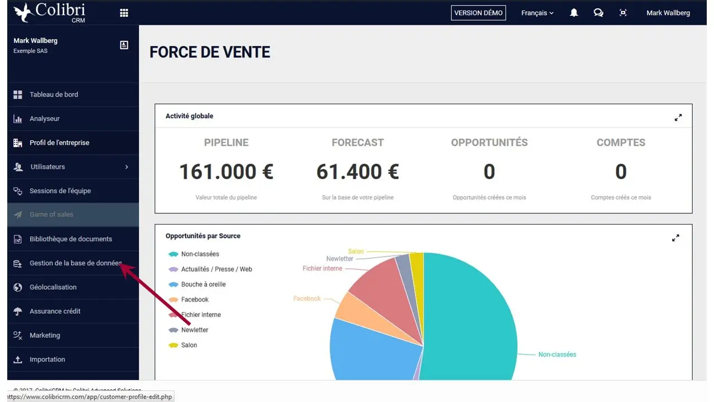Image resolution: width=714 pixels, height=402 pixels.
Task: Open the chat messages icon
Action: [x=599, y=13]
